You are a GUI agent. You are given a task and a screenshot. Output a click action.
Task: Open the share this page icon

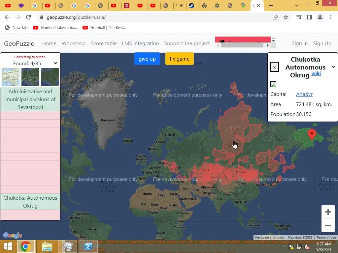coord(275,17)
